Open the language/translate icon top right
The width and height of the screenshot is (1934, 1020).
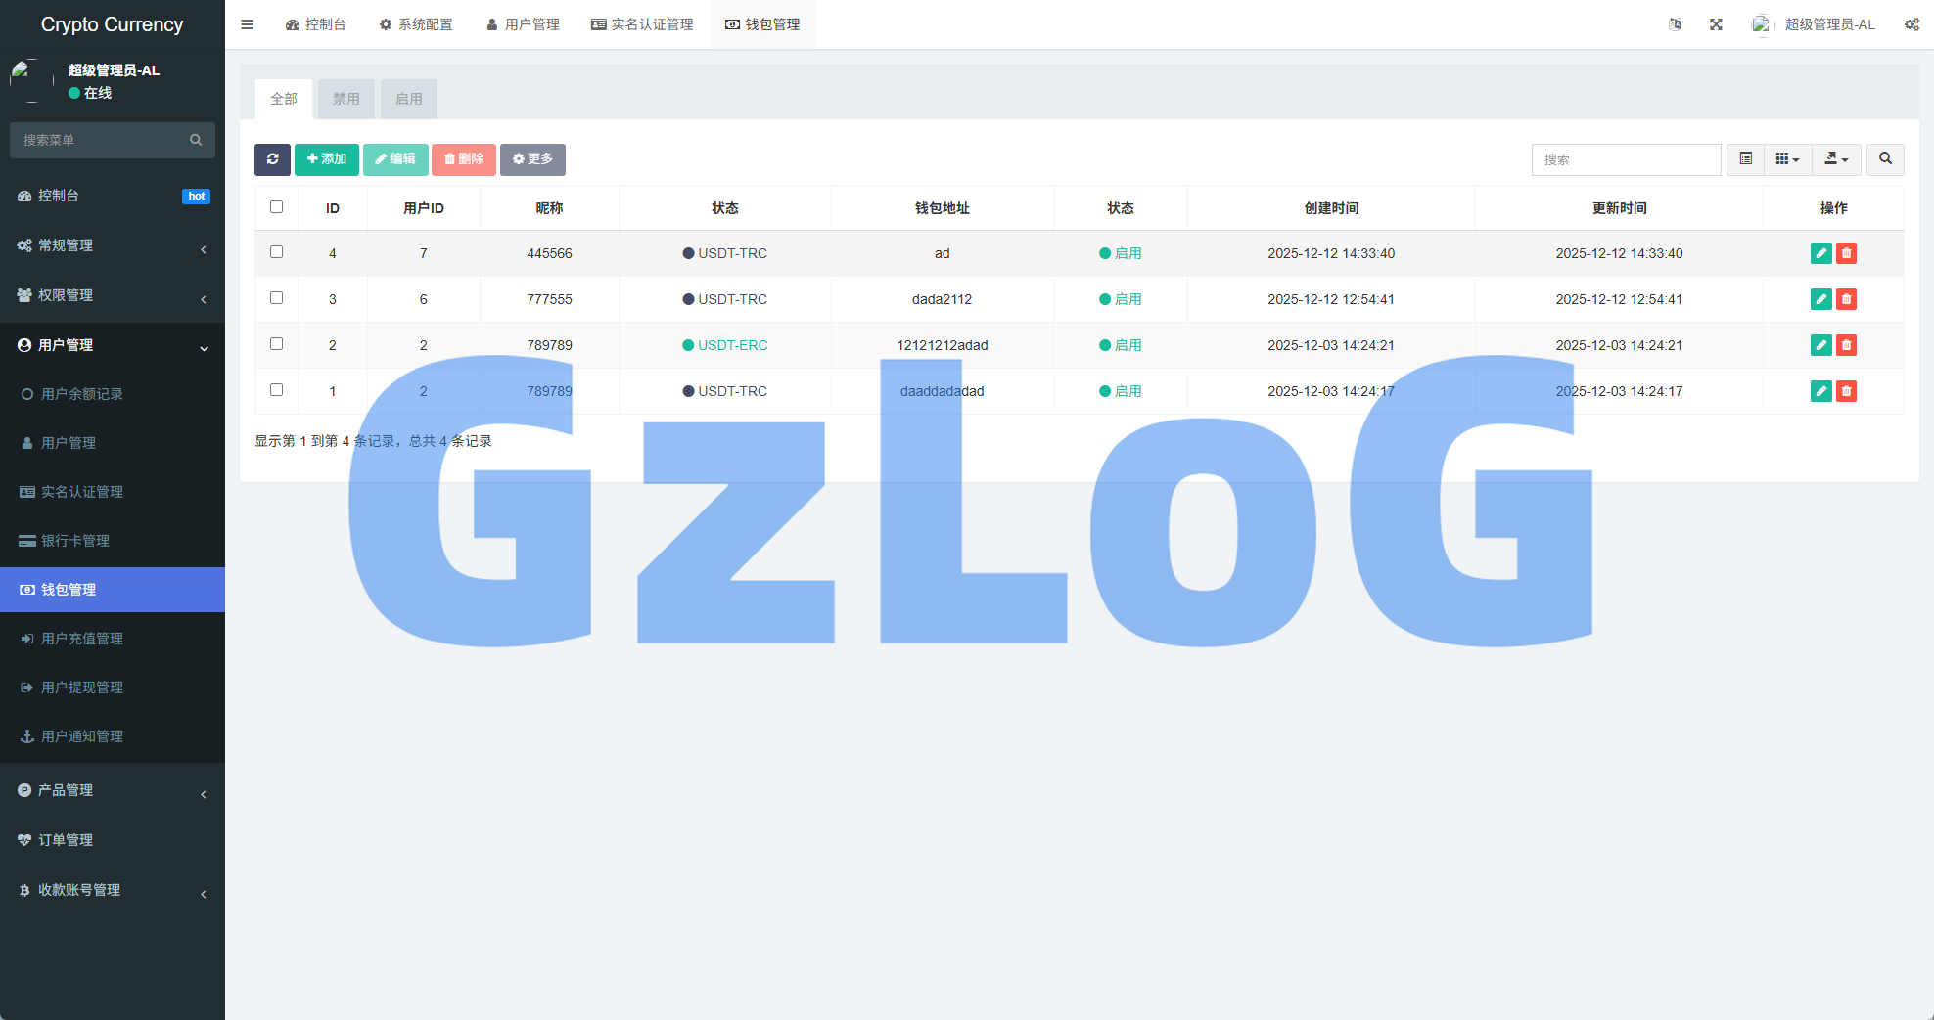click(1675, 23)
